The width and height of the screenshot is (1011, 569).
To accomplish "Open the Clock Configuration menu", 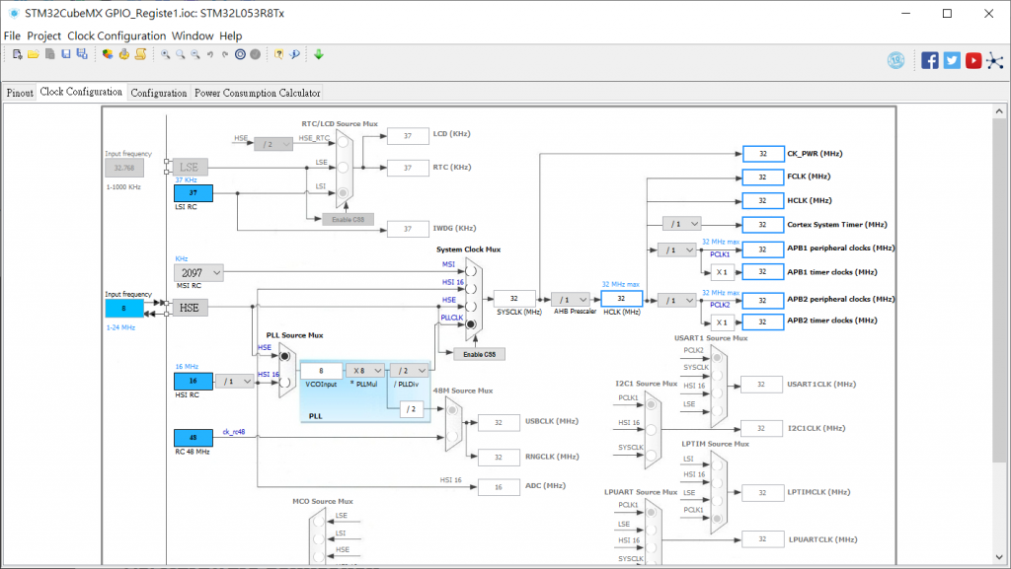I will pyautogui.click(x=117, y=36).
